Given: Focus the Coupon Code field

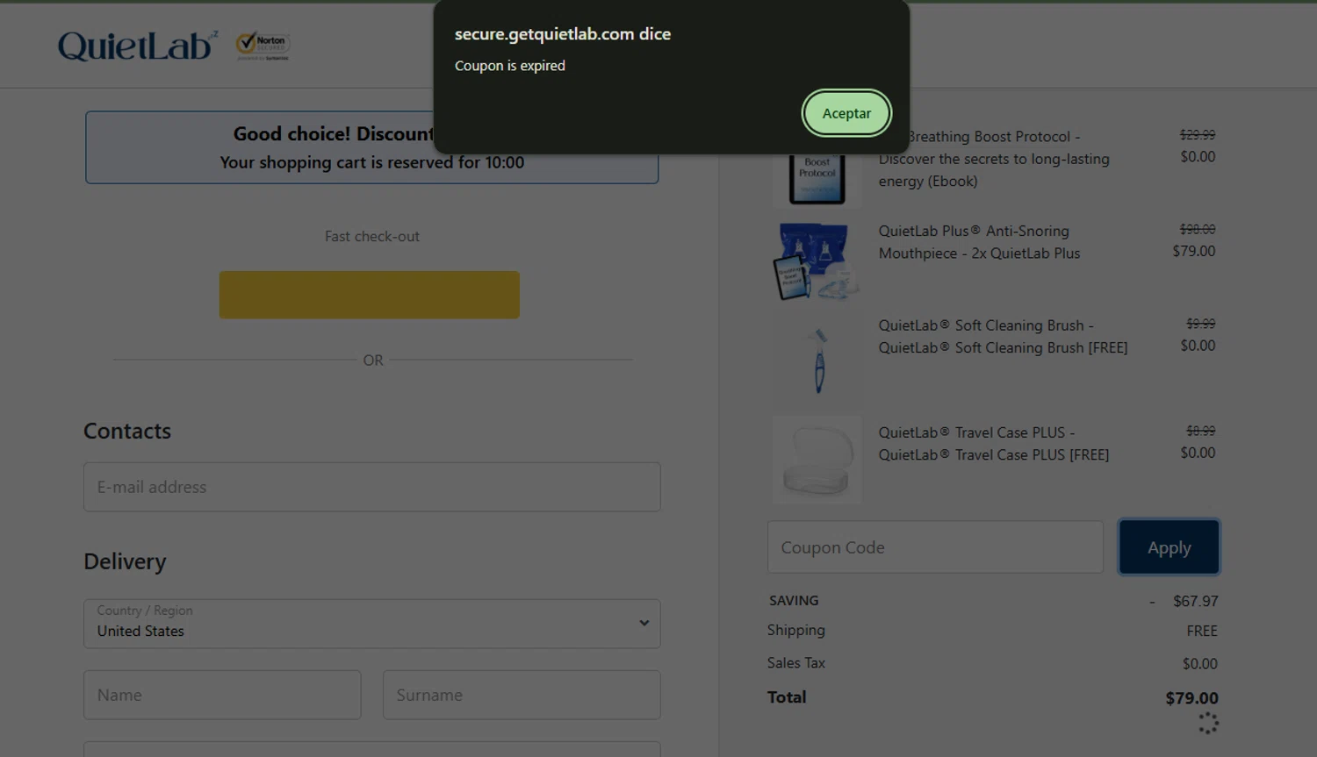Looking at the screenshot, I should (935, 547).
